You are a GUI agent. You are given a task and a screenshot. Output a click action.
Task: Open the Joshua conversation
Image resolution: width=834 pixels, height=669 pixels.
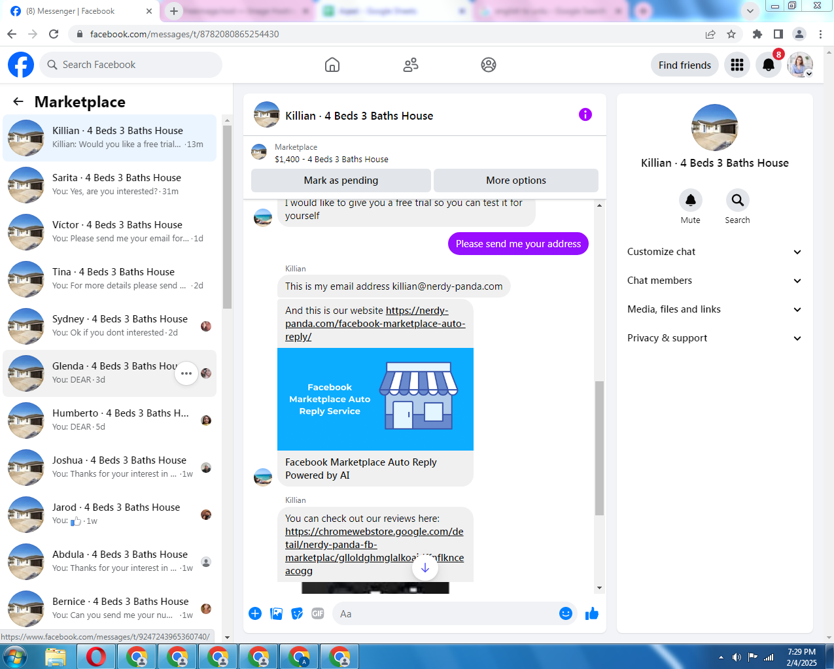click(110, 468)
